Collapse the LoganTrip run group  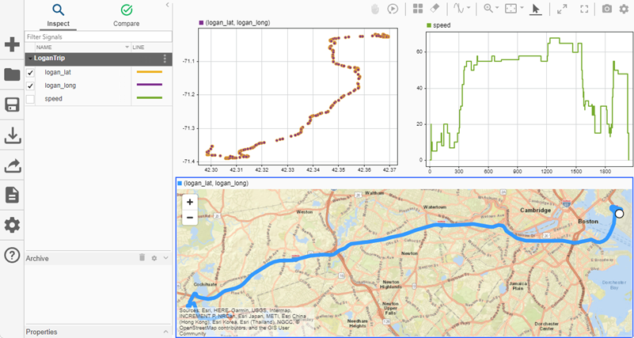click(30, 59)
